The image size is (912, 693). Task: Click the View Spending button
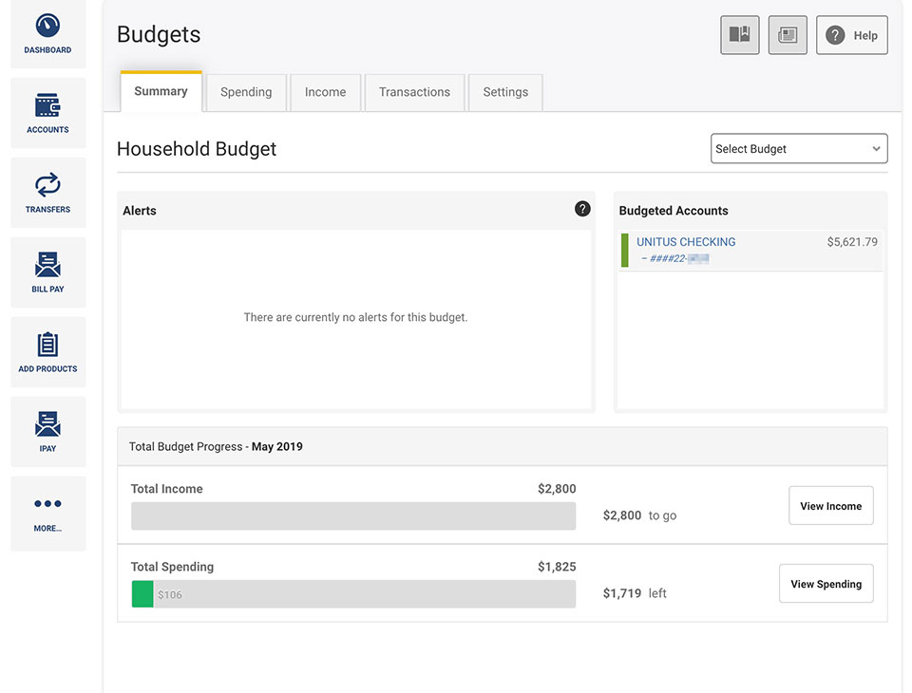point(826,584)
